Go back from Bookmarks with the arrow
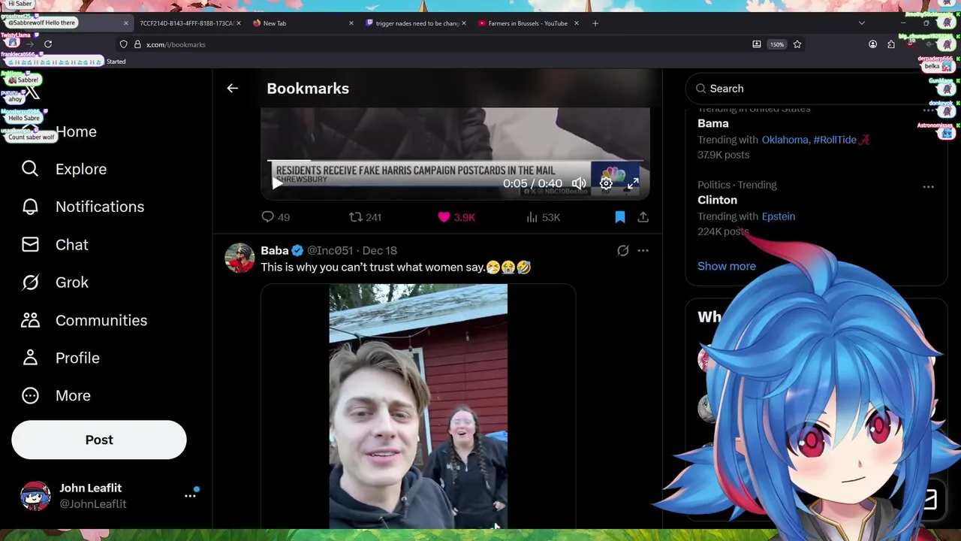This screenshot has height=541, width=961. [232, 89]
